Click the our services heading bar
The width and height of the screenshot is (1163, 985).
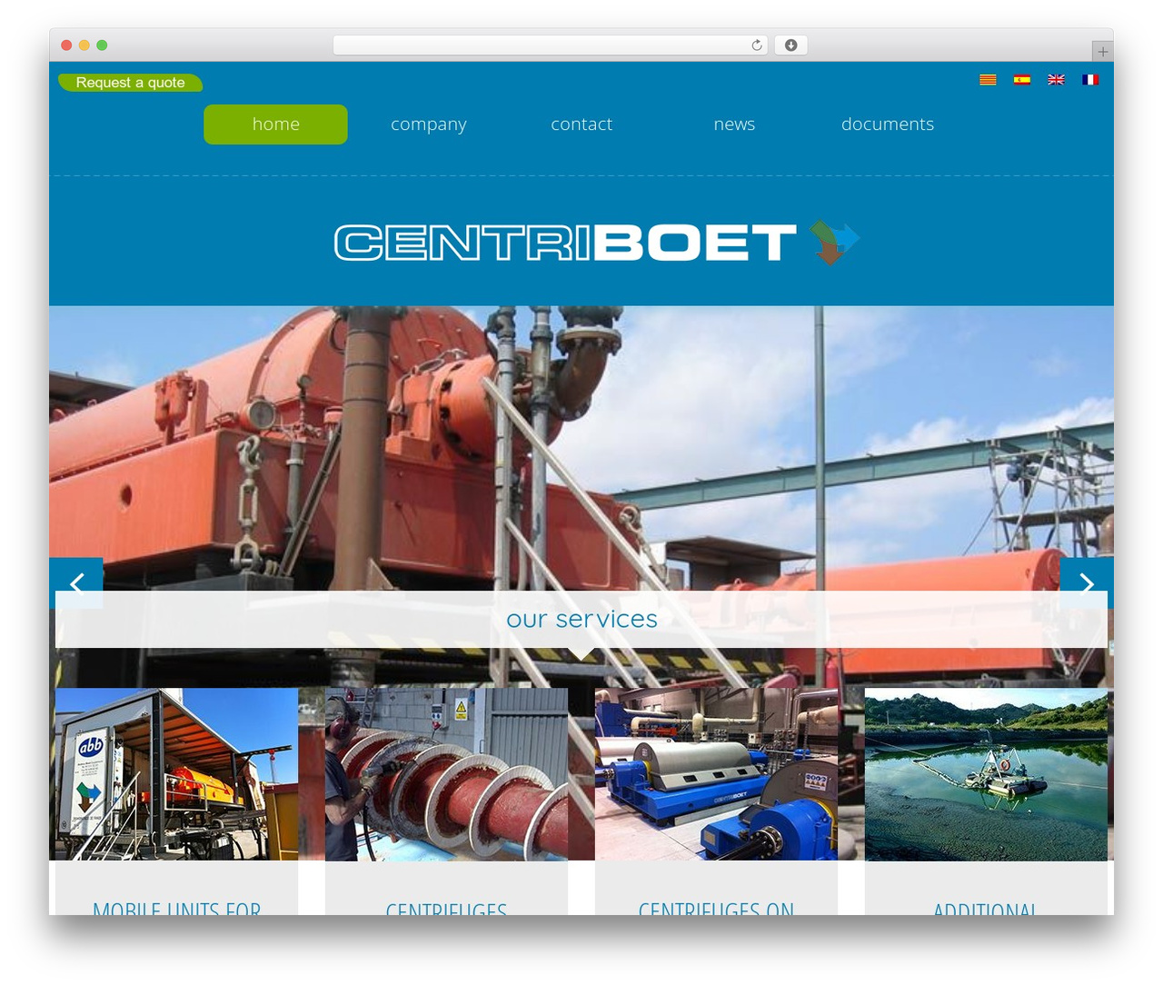[581, 620]
